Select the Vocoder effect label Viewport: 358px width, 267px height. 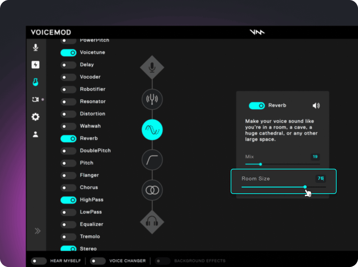coord(90,77)
